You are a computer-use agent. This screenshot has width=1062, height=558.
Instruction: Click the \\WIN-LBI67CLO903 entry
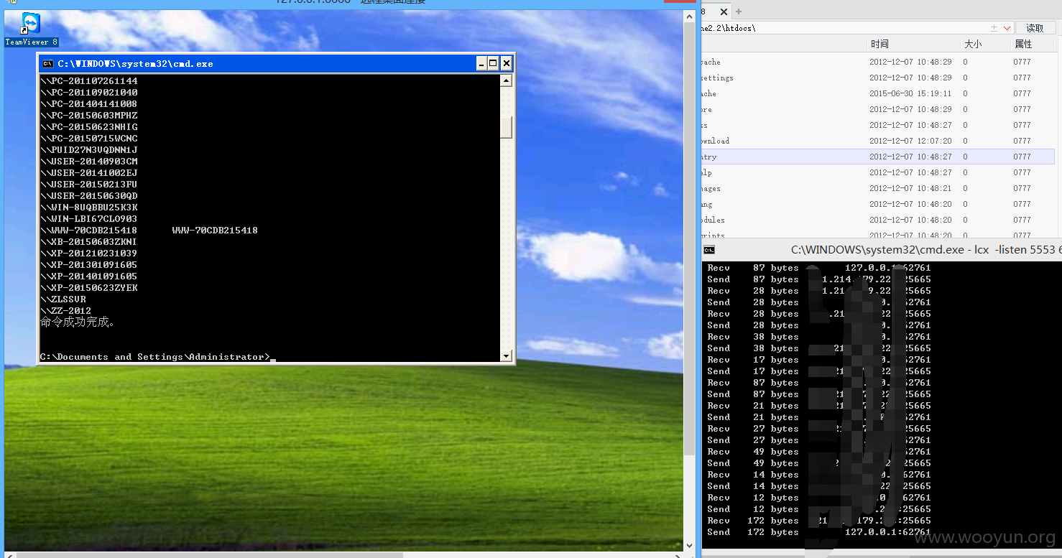pyautogui.click(x=88, y=219)
